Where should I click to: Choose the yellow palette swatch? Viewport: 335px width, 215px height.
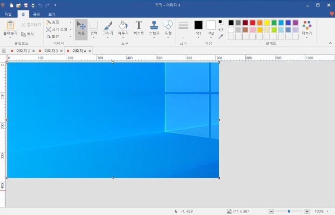[267, 23]
